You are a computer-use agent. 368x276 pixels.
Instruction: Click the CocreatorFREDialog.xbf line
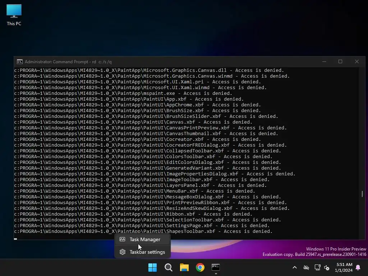[x=151, y=145]
